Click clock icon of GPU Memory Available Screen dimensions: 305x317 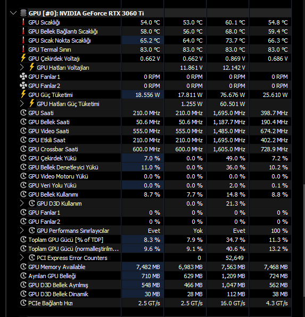click(x=23, y=267)
